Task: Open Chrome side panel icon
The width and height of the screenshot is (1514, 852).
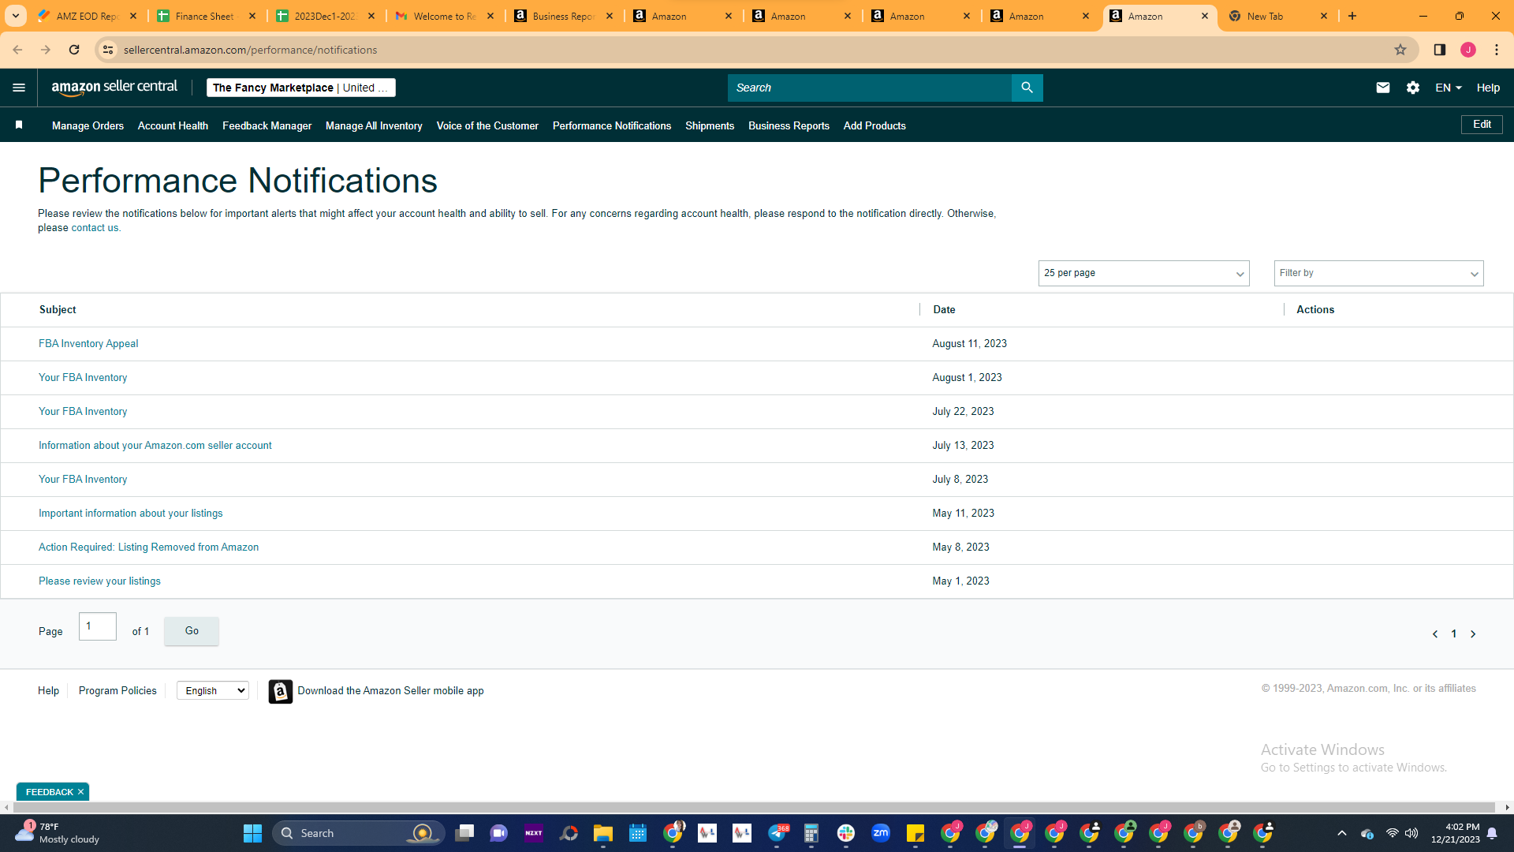Action: click(1440, 50)
